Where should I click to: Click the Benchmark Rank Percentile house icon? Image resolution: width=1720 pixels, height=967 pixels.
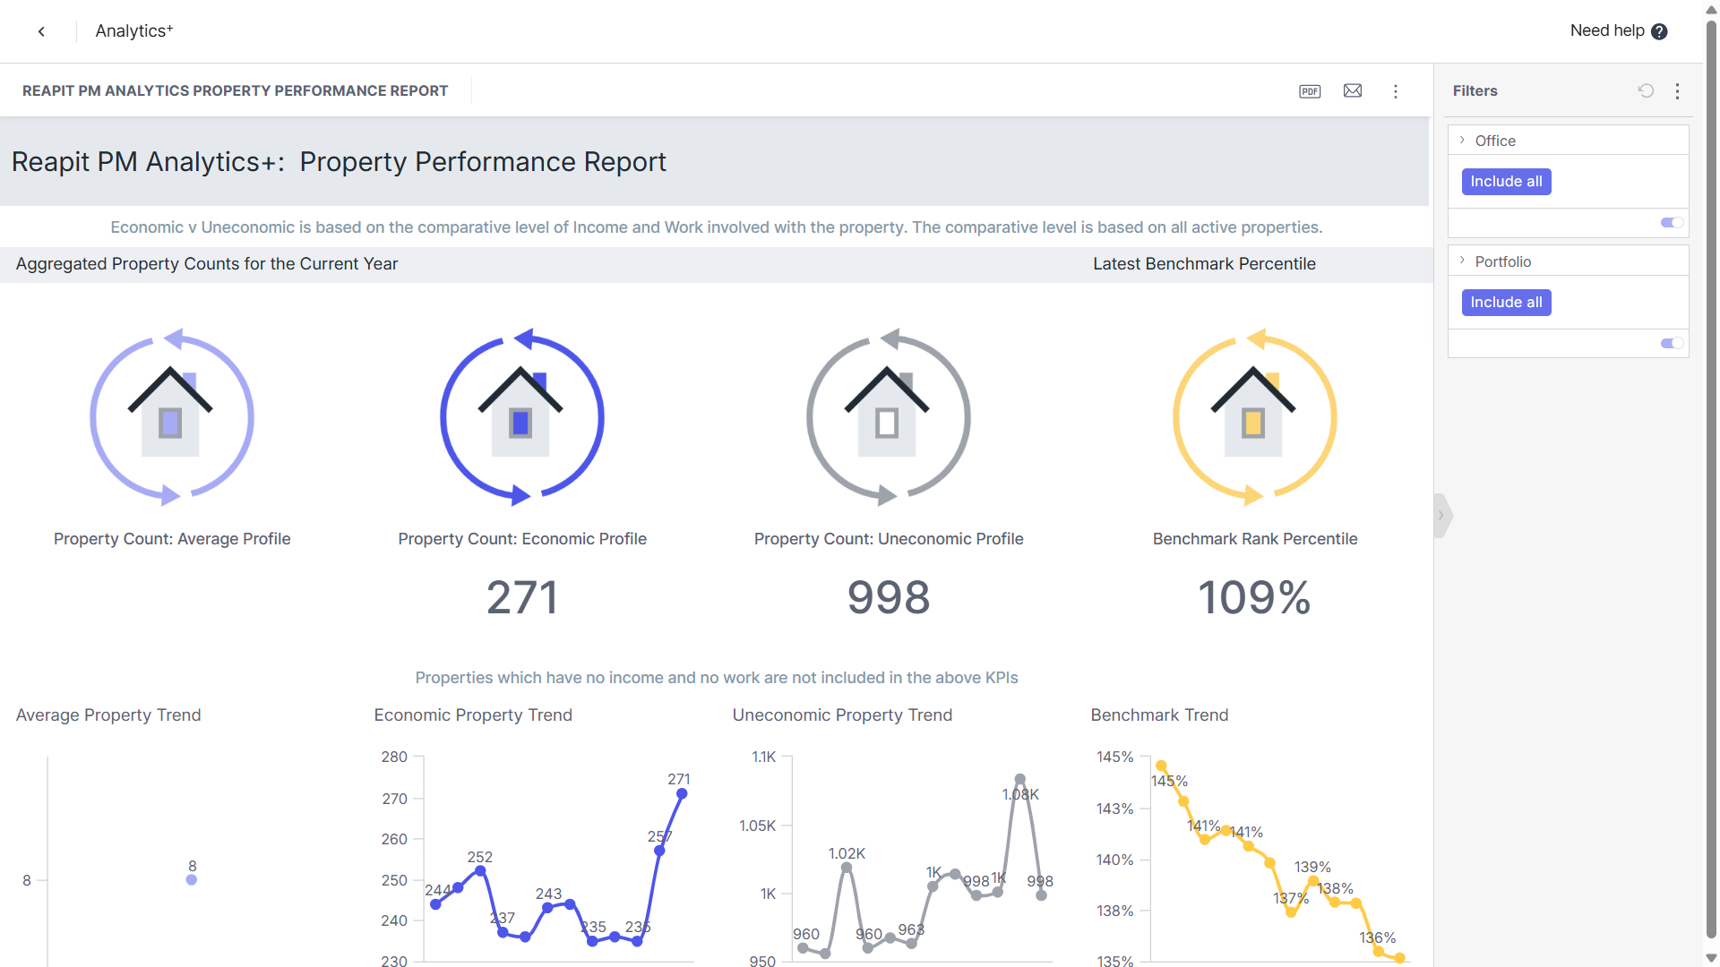[x=1254, y=418]
